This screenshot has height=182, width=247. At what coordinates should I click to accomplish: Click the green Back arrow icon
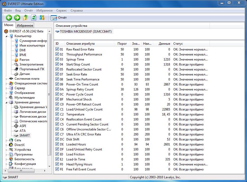(x=9, y=18)
